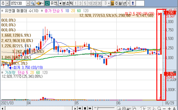Toggle the 종가 단순 moving average box
178x110 pixels.
[x=42, y=11]
